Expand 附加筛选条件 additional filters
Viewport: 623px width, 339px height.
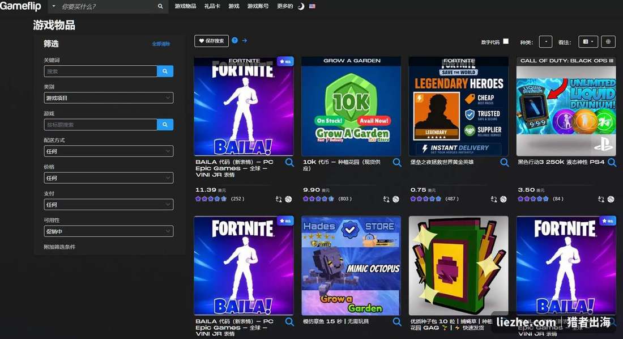pos(59,247)
